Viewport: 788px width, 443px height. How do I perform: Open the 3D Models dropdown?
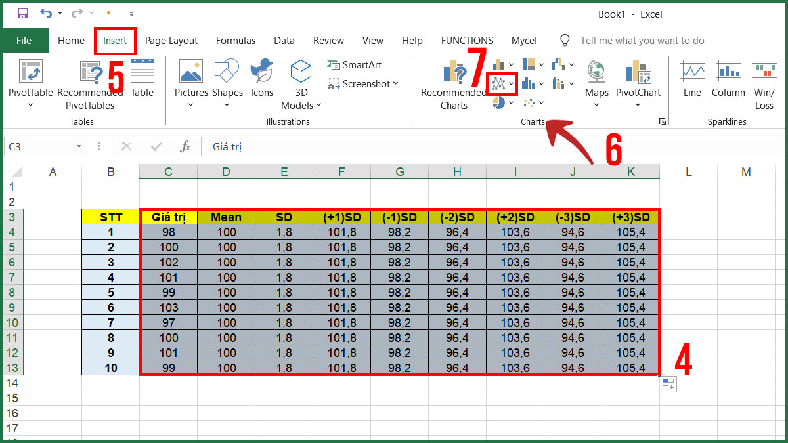[x=301, y=104]
